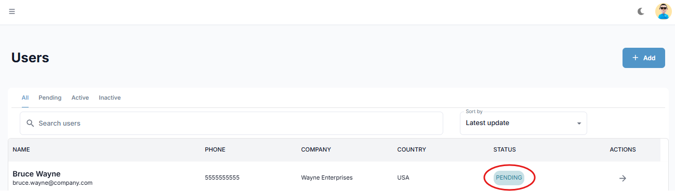This screenshot has width=675, height=191.
Task: Click the NAME column header
Action: pos(21,149)
